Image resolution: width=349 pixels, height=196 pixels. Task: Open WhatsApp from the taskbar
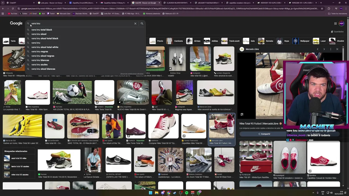point(199,193)
